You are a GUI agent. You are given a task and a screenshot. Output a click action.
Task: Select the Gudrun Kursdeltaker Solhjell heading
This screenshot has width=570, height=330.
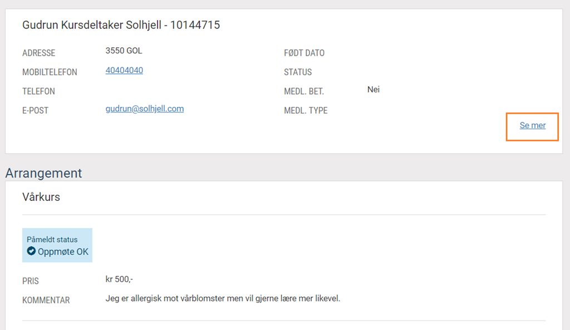tap(121, 25)
